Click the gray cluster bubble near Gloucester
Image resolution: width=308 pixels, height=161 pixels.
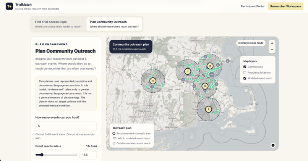[227, 61]
